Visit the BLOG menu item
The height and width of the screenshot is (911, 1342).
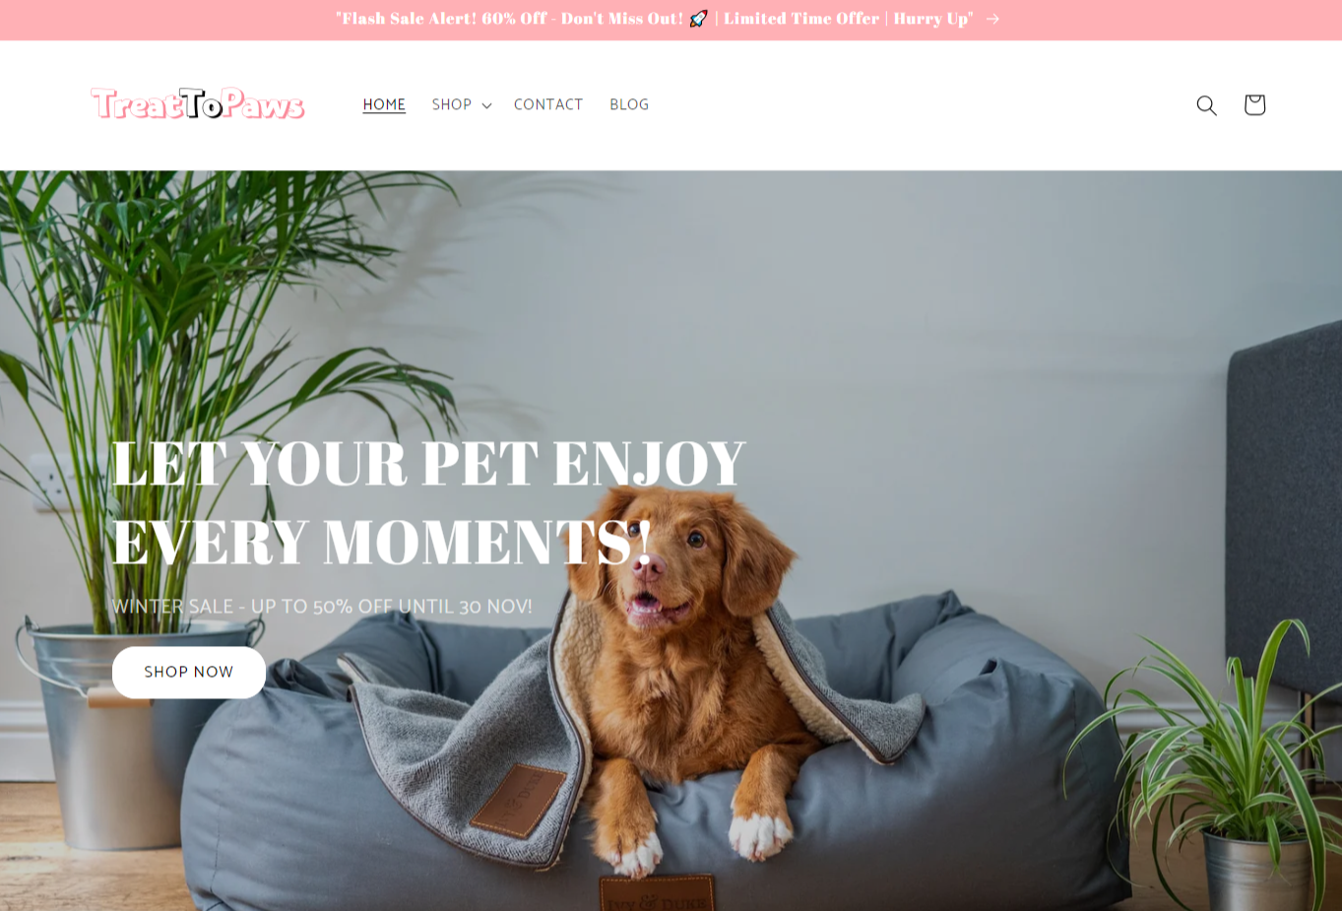pos(629,104)
